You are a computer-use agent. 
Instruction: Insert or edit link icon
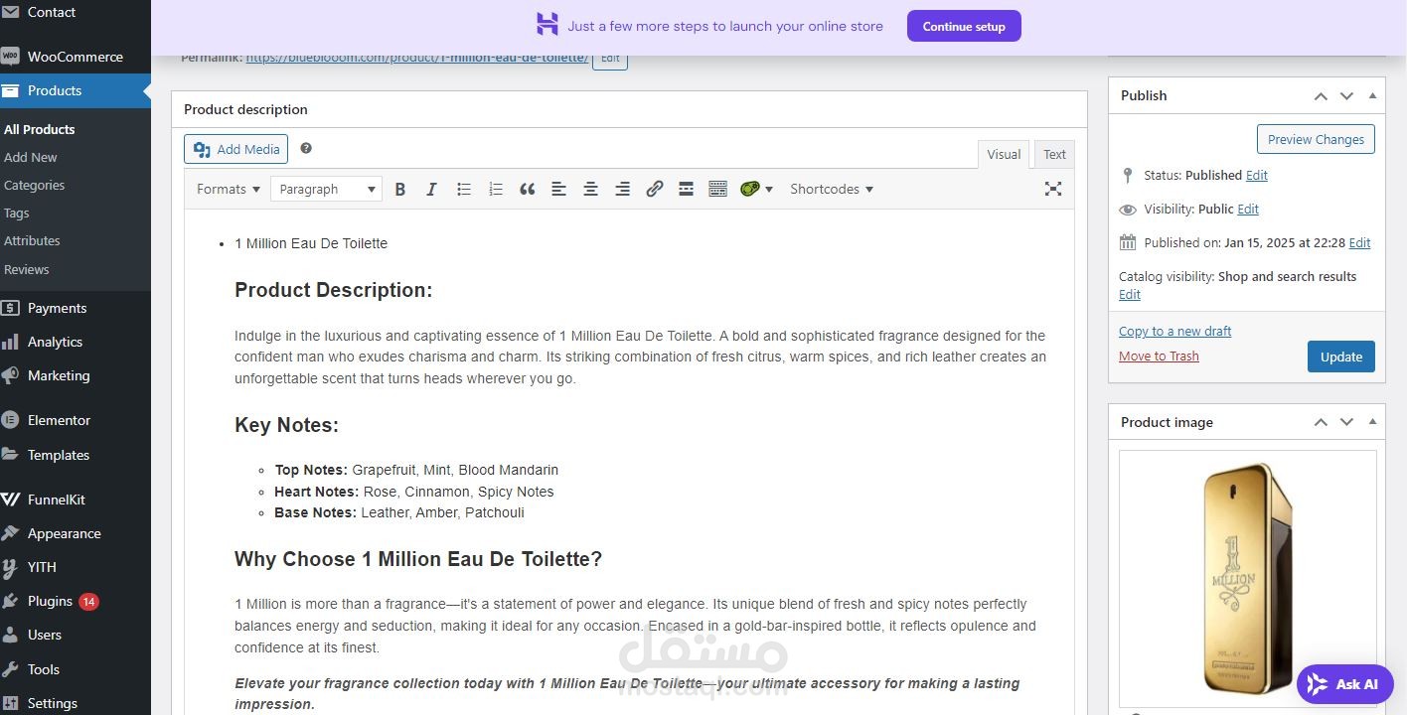654,189
